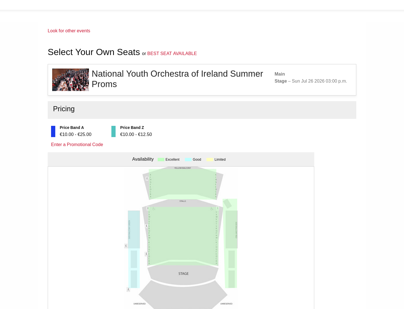Click the Good availability legend swatch
This screenshot has width=404, height=309.
pos(188,160)
